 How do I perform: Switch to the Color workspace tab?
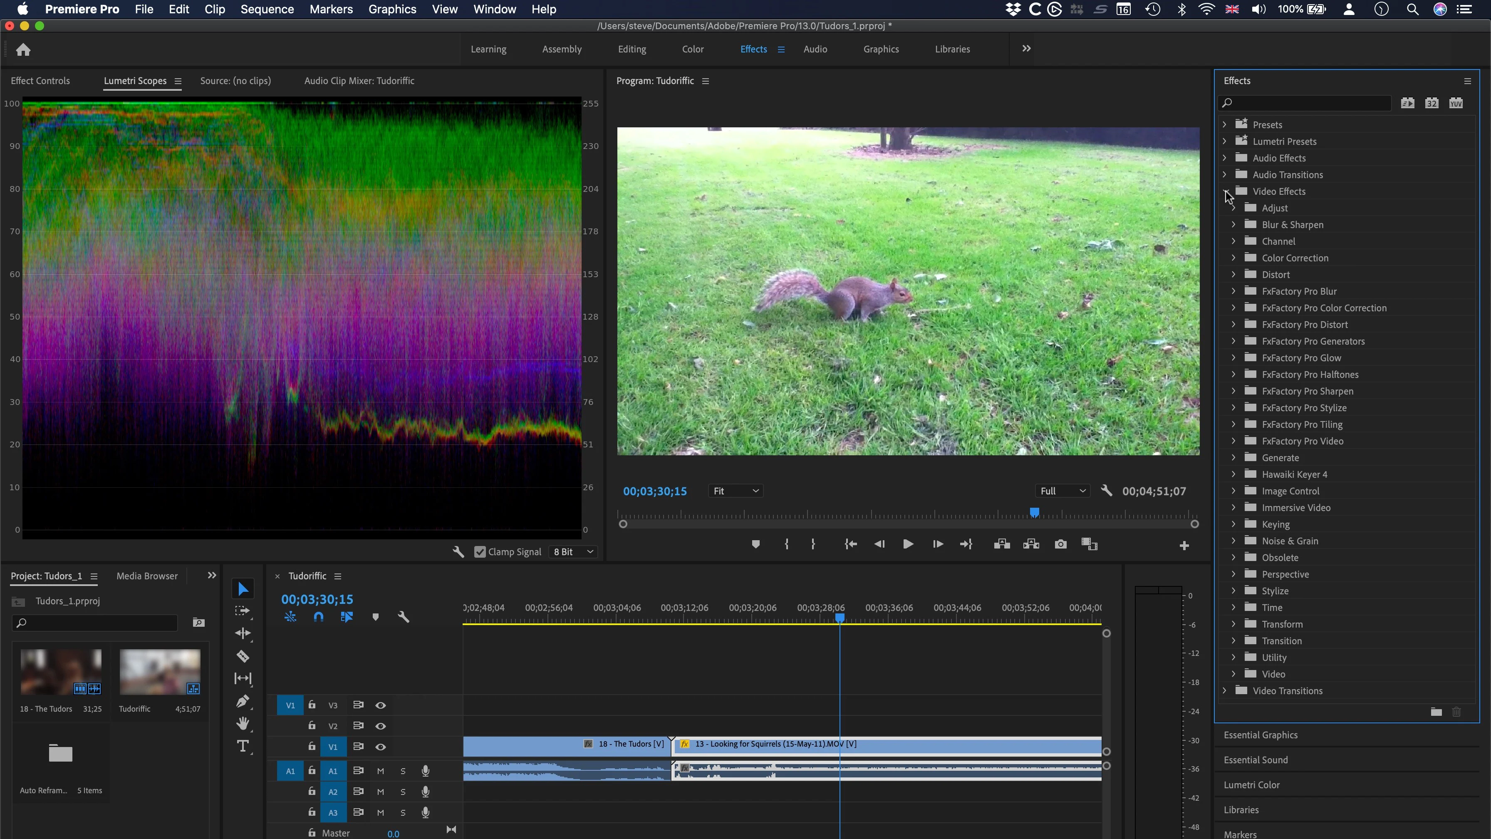click(693, 48)
